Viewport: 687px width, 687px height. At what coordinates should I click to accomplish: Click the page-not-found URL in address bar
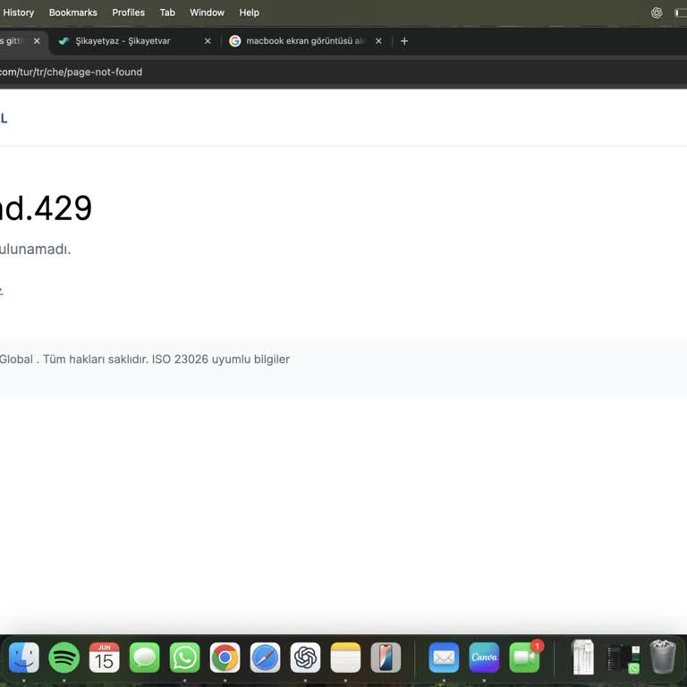[71, 72]
